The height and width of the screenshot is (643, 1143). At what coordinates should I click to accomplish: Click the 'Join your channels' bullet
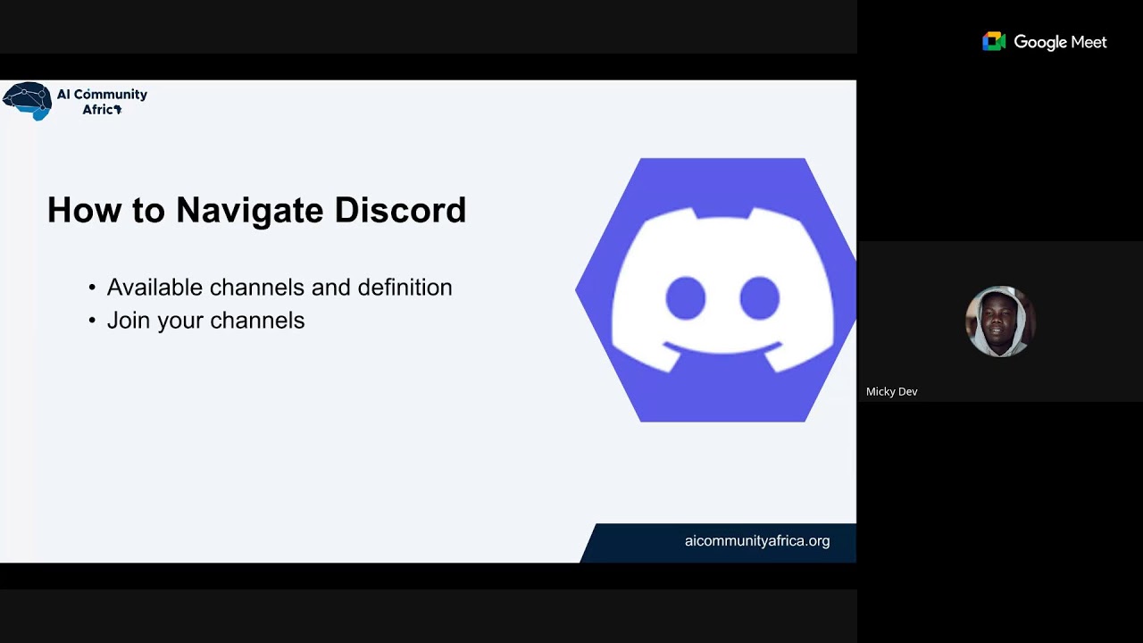[205, 321]
